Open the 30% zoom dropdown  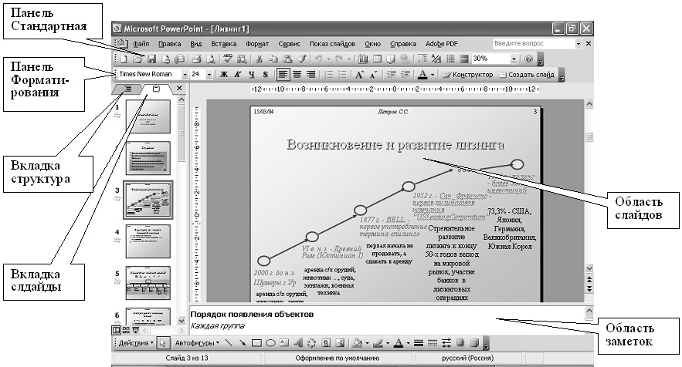(514, 59)
